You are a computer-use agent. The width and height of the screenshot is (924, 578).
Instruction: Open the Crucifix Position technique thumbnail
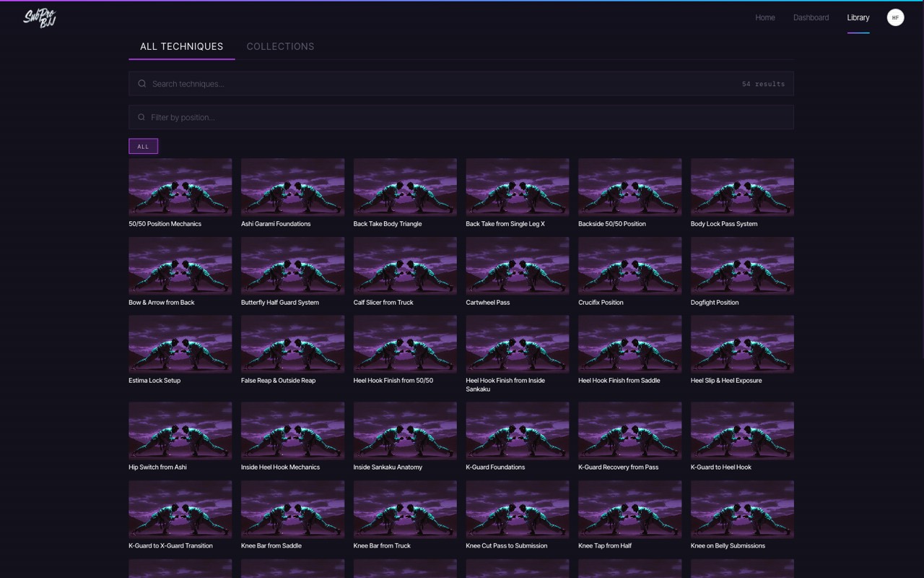coord(629,266)
